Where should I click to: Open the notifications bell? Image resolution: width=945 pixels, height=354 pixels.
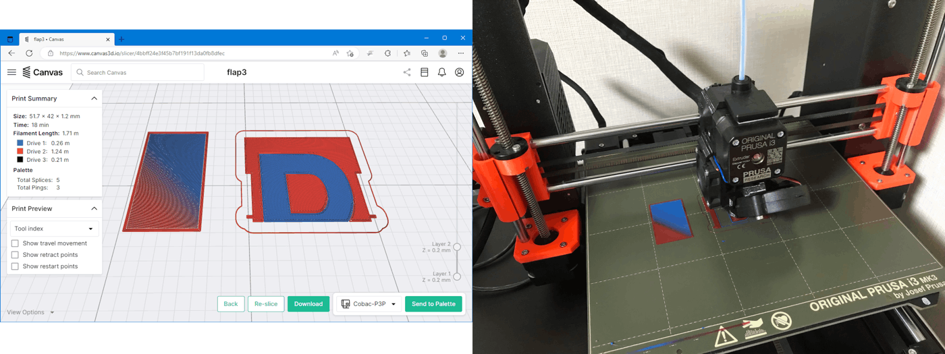pos(441,72)
